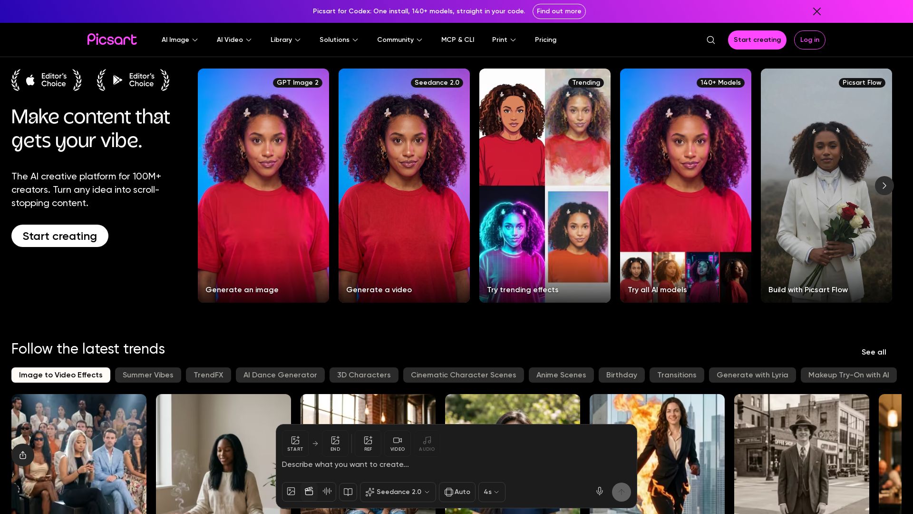Screen dimensions: 913x514
Task: Open MCP & CLI page
Action: click(457, 40)
